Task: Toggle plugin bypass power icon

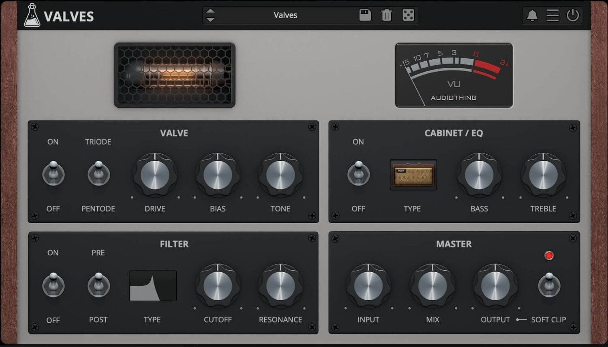Action: pyautogui.click(x=573, y=15)
